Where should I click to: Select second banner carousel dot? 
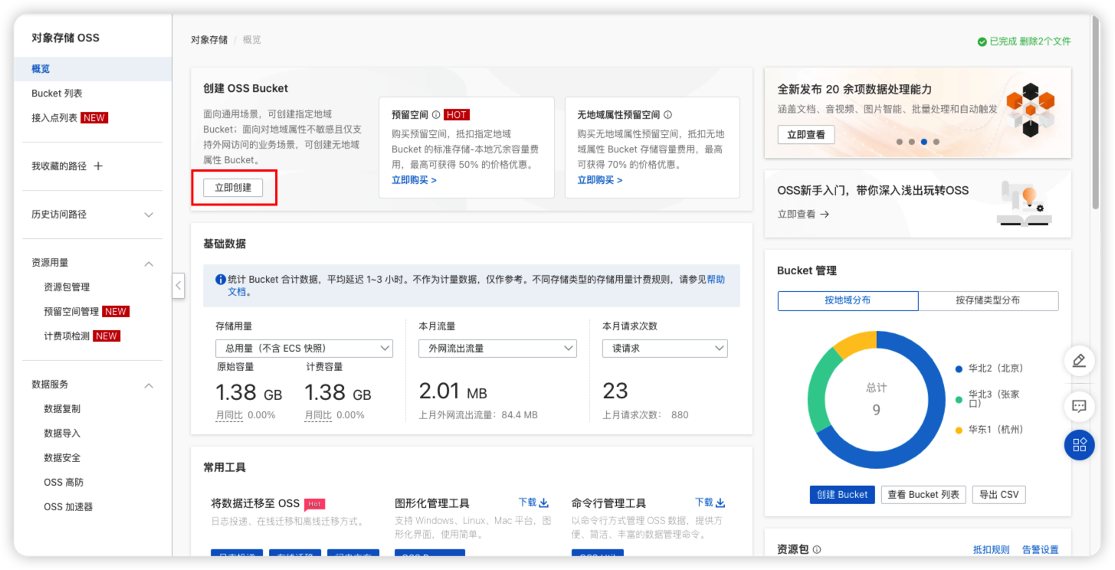pos(911,142)
